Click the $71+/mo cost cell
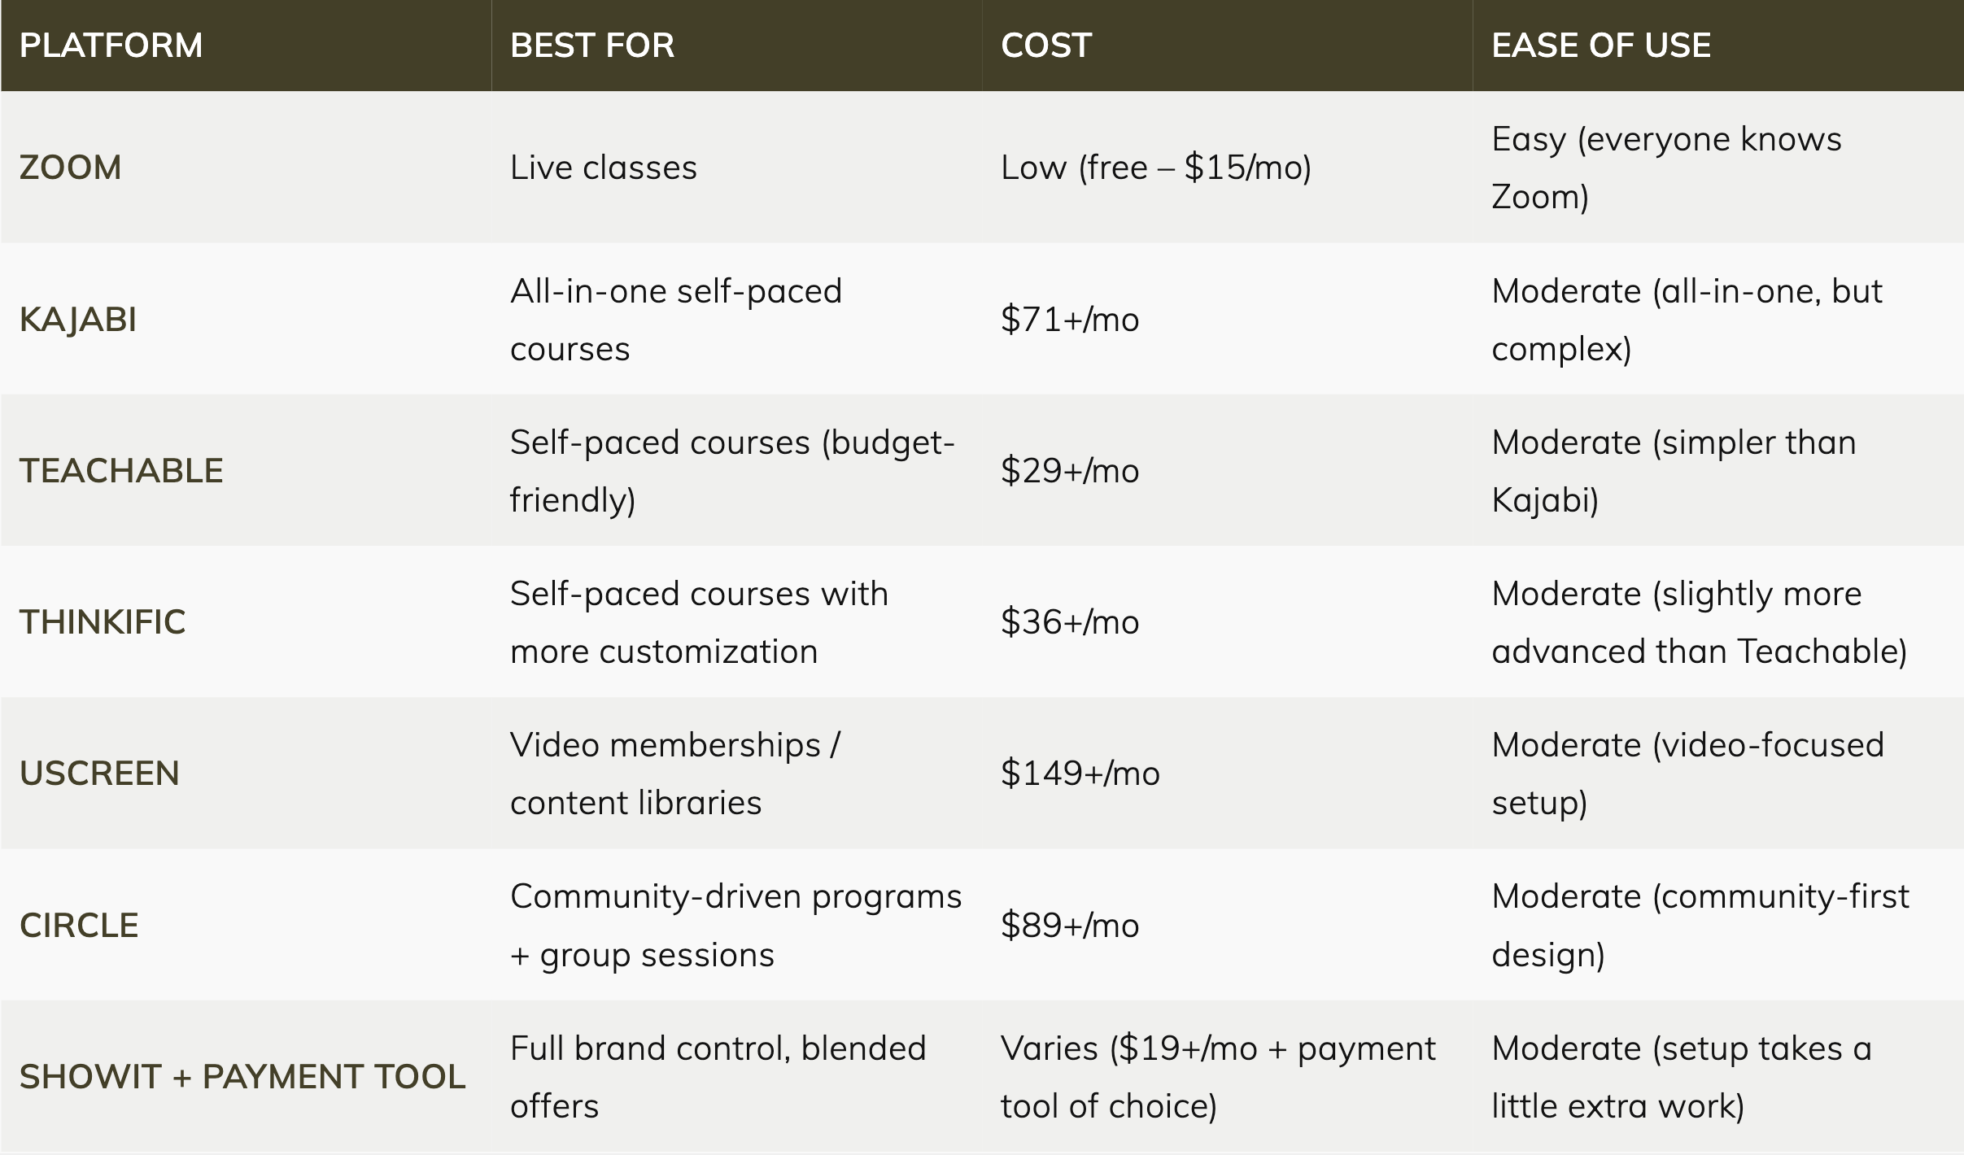The image size is (1964, 1155). pyautogui.click(x=1069, y=320)
